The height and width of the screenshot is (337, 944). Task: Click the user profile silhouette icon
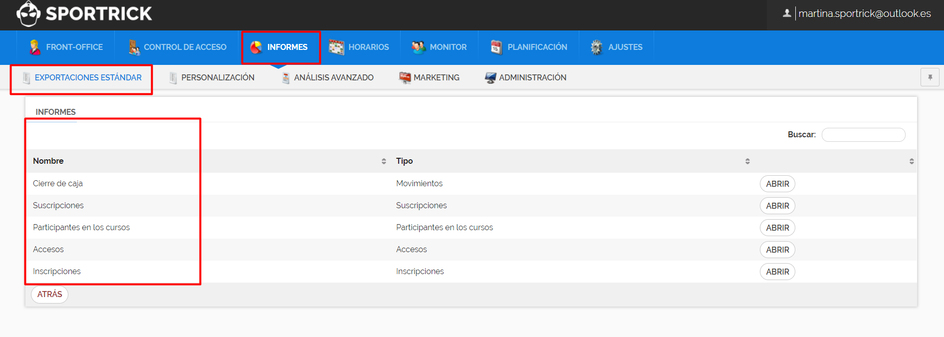[787, 13]
